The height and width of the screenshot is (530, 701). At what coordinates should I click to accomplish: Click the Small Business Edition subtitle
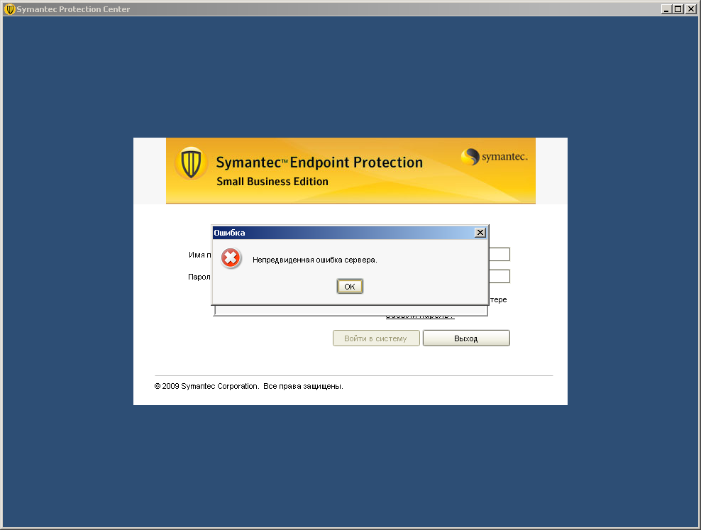272,182
